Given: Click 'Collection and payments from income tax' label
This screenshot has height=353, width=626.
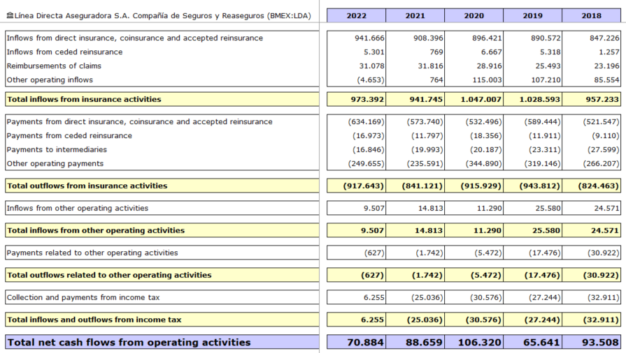Looking at the screenshot, I should (x=83, y=297).
